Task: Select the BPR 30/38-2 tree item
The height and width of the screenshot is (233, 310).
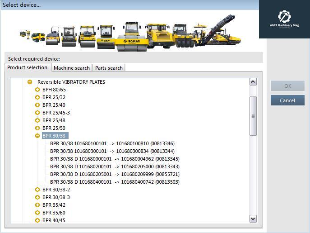Action: click(56, 190)
